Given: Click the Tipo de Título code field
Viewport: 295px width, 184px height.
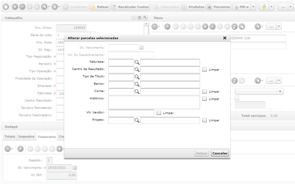Looking at the screenshot, I should coord(121,77).
